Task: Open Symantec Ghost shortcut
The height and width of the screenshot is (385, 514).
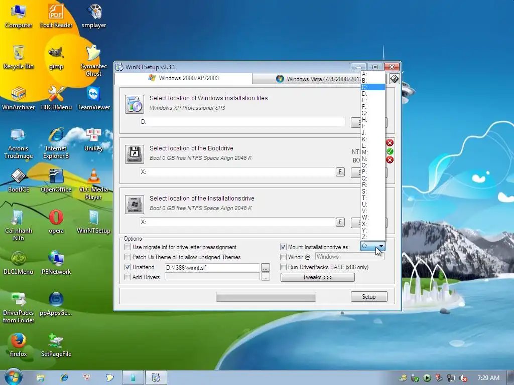Action: pyautogui.click(x=94, y=61)
